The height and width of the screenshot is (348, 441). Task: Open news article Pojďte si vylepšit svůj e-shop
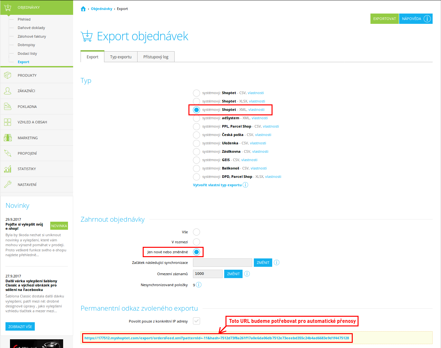24,226
